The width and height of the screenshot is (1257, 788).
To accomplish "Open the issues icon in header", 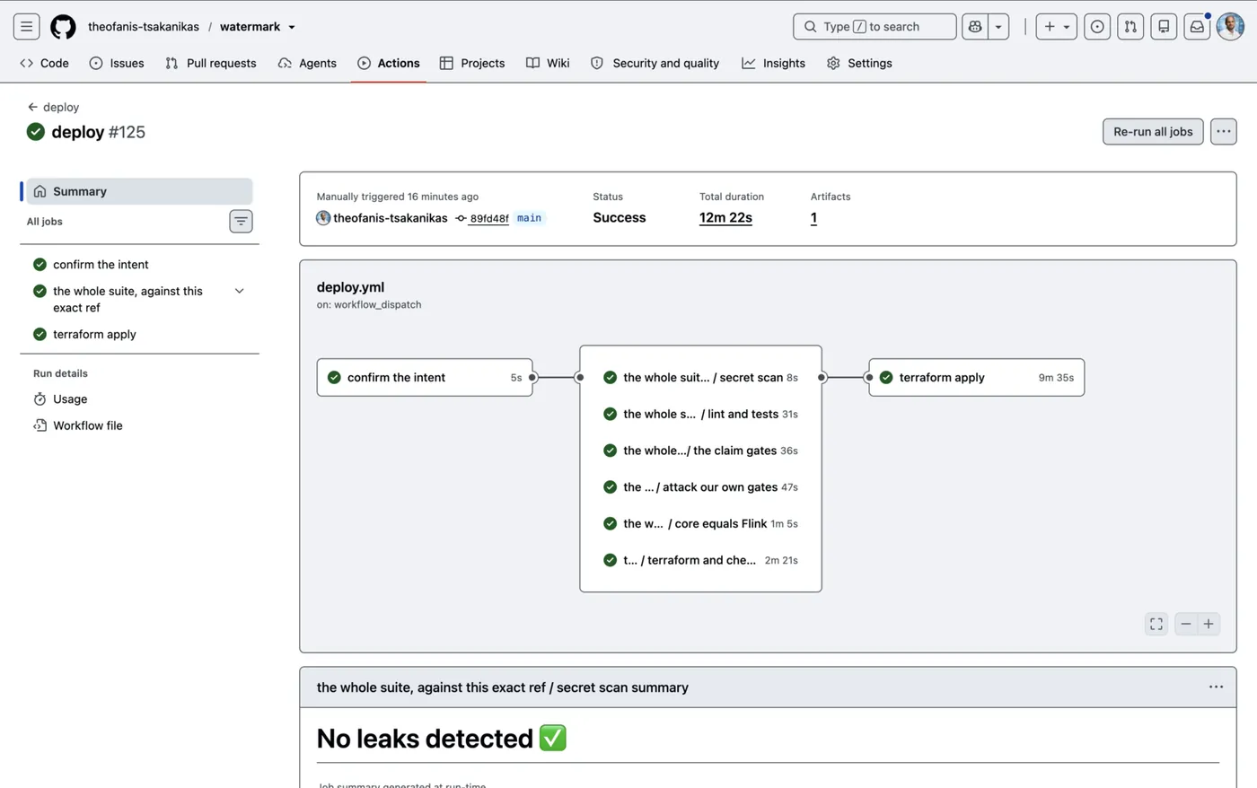I will coord(1097,27).
